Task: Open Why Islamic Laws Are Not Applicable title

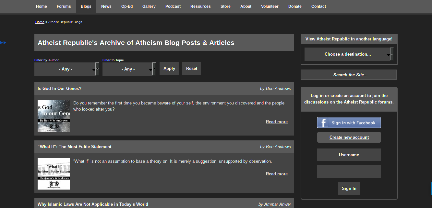Action: pos(93,204)
